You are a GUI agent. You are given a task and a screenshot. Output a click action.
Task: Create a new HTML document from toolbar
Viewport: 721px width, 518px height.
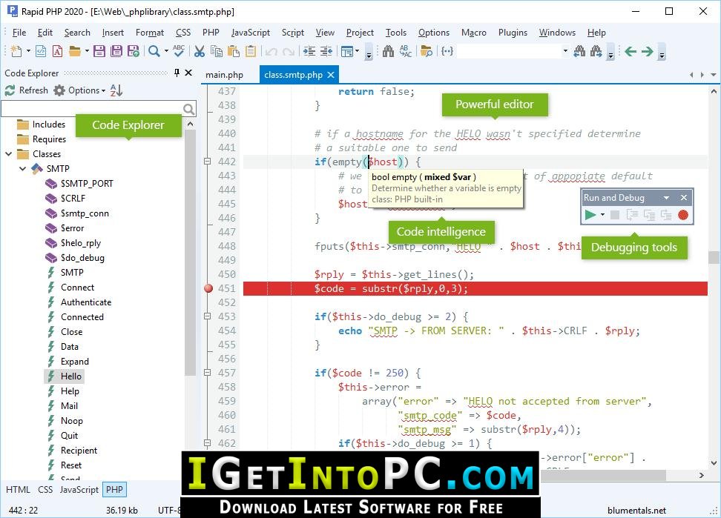pyautogui.click(x=41, y=51)
